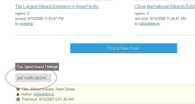The image size is (195, 104).
Task: Click the calendar icon beside Published
Action: coord(18,99)
